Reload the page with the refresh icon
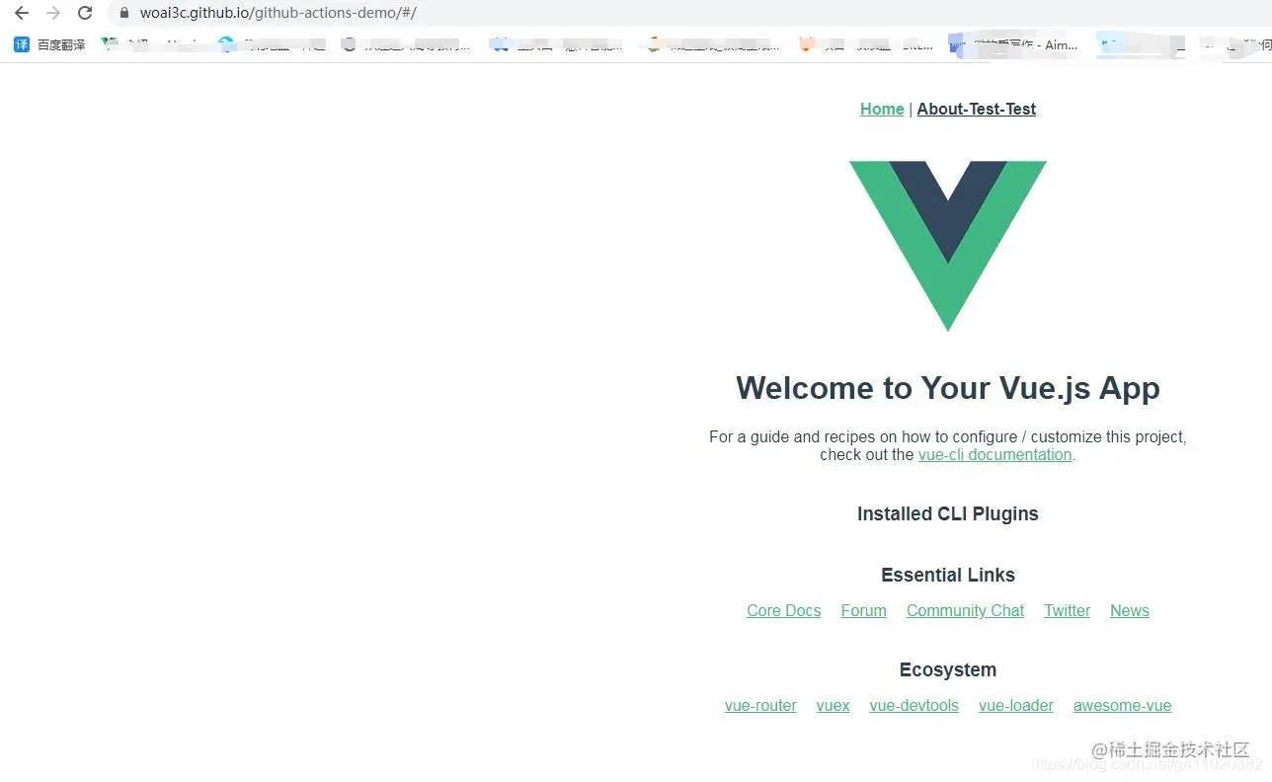 85,13
